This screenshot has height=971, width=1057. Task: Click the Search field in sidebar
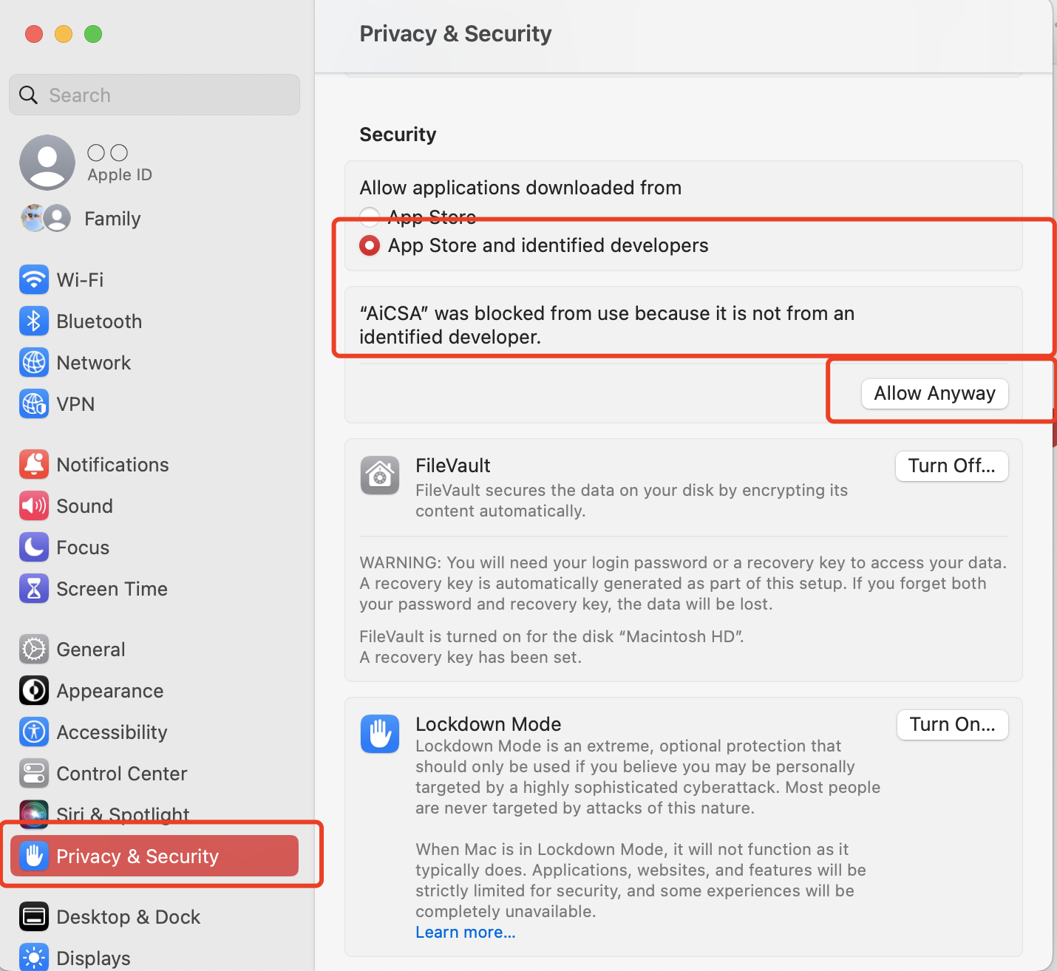154,95
